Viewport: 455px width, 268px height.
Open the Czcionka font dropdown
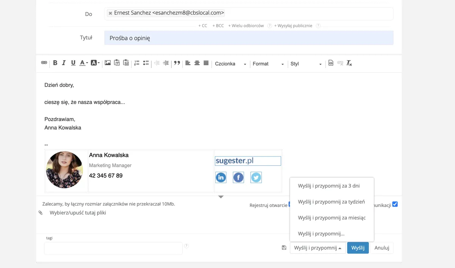pyautogui.click(x=231, y=64)
